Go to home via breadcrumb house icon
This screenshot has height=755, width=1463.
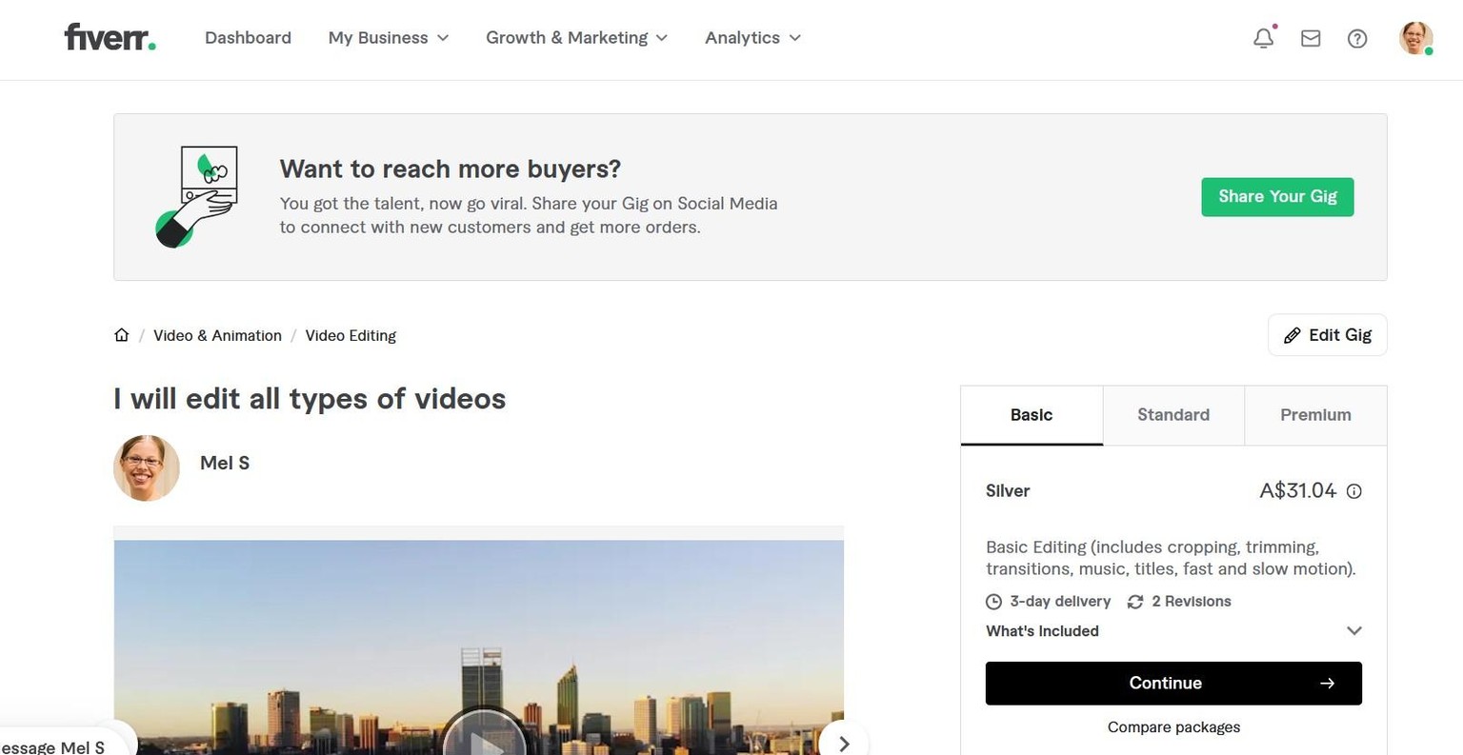click(x=121, y=335)
